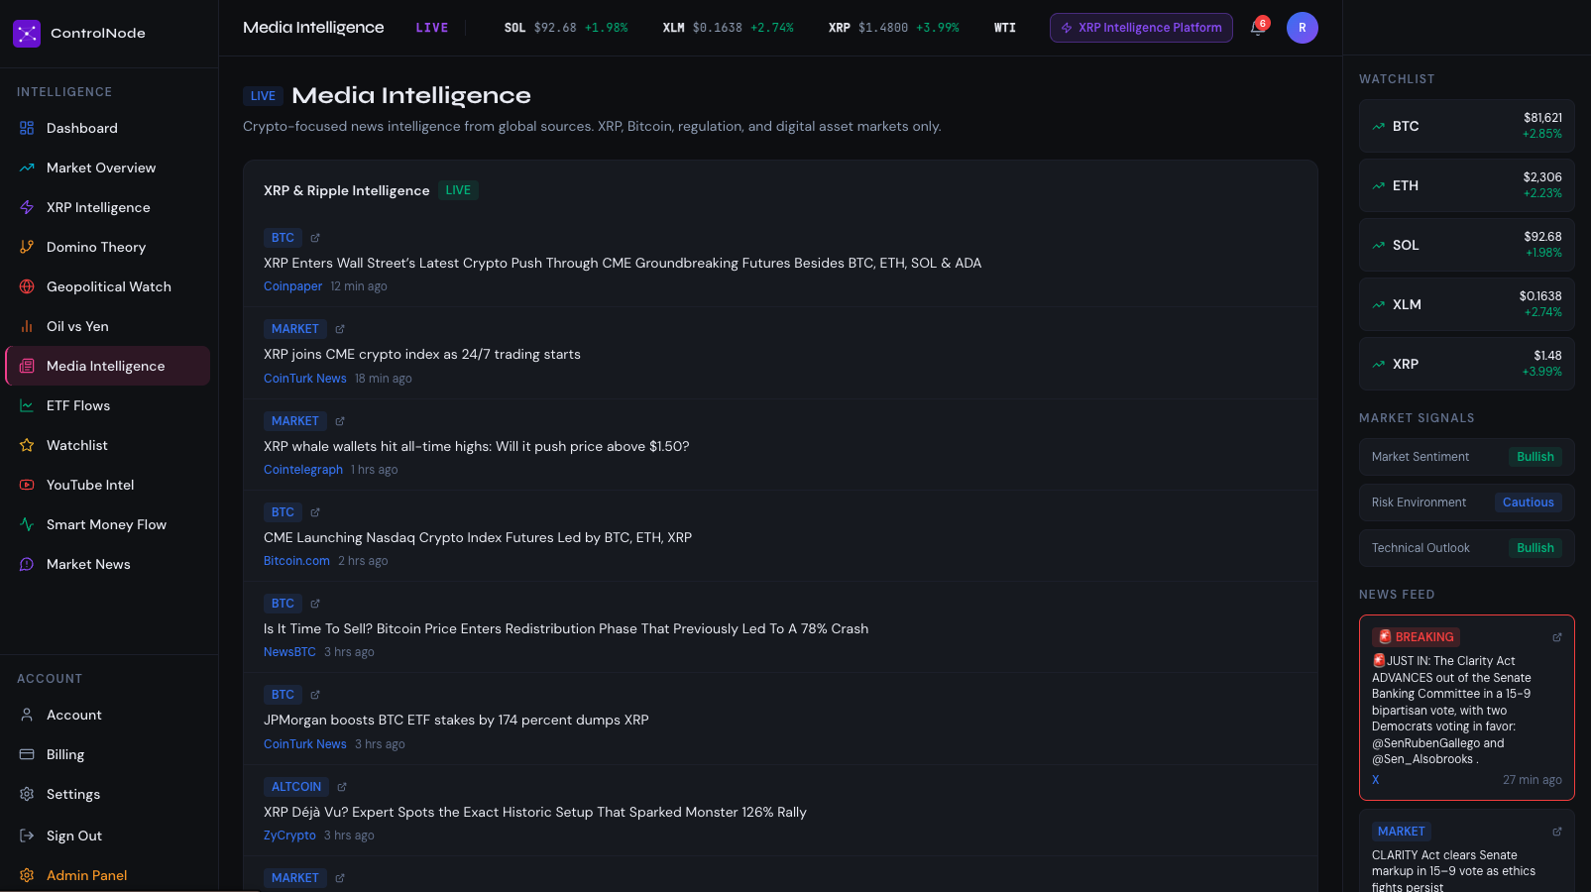The image size is (1591, 892).
Task: Click BREAKING badge in news feed
Action: [1416, 637]
